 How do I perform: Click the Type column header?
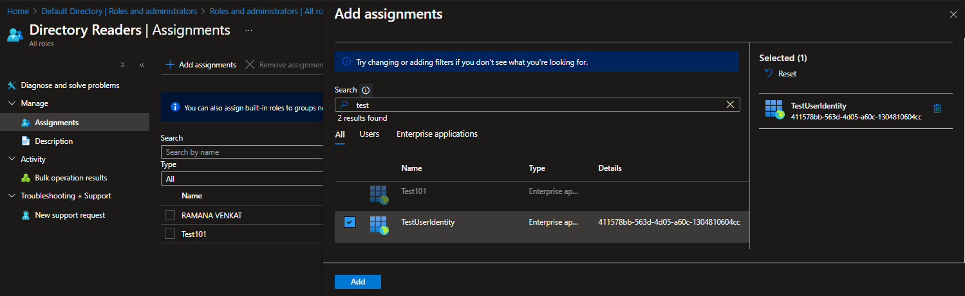537,168
